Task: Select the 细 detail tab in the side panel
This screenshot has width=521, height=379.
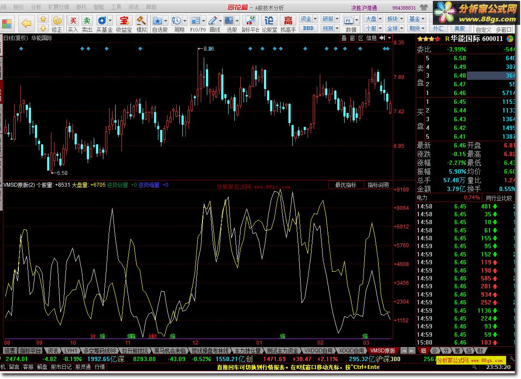Action: [x=423, y=351]
